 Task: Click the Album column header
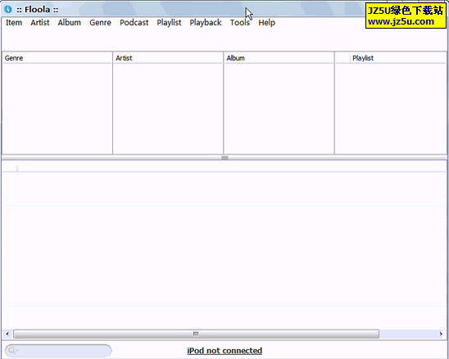tap(279, 58)
